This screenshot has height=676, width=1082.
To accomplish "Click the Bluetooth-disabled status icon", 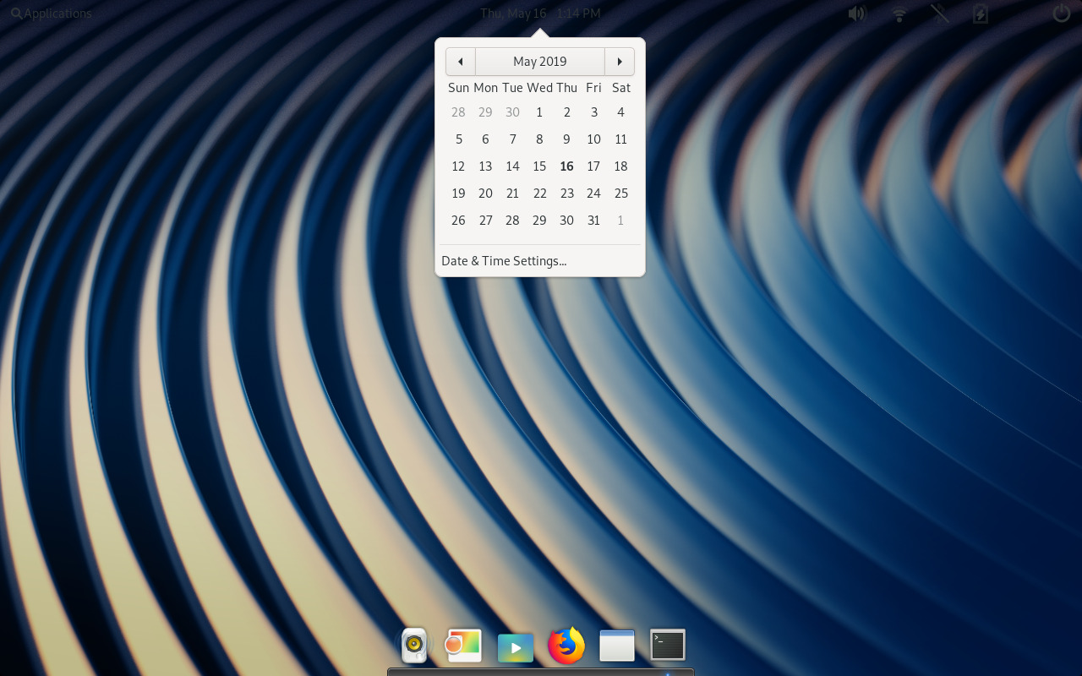I will [938, 14].
